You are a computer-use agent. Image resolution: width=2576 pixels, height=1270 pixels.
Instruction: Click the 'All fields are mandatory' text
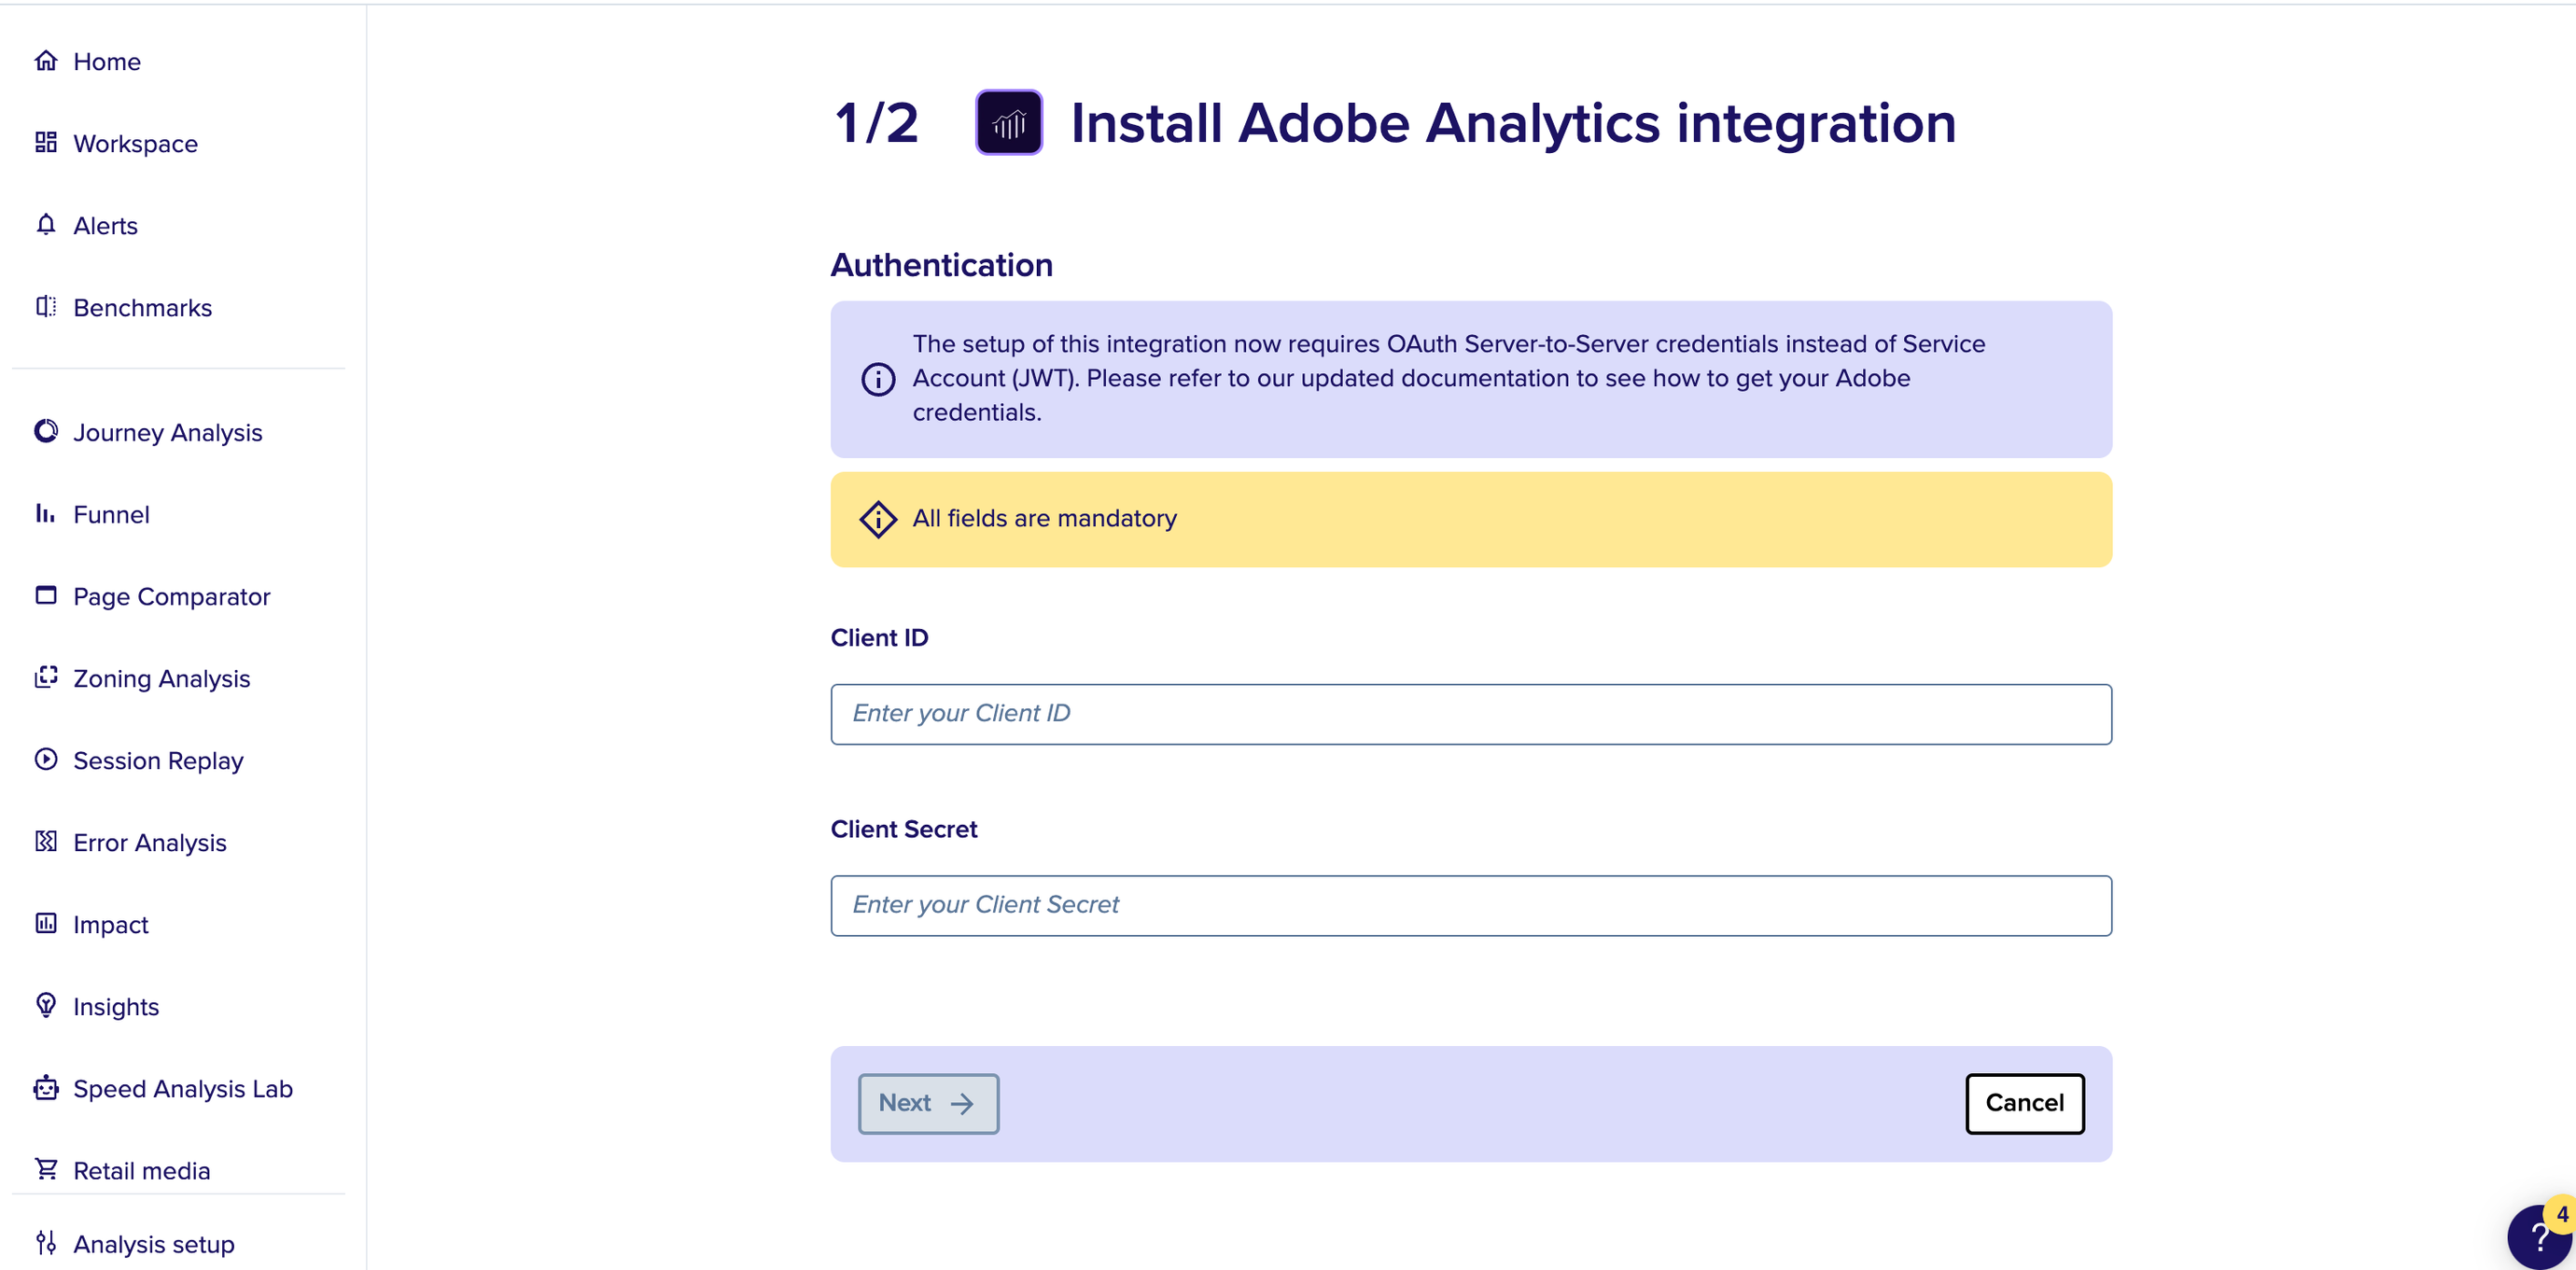coord(1044,518)
